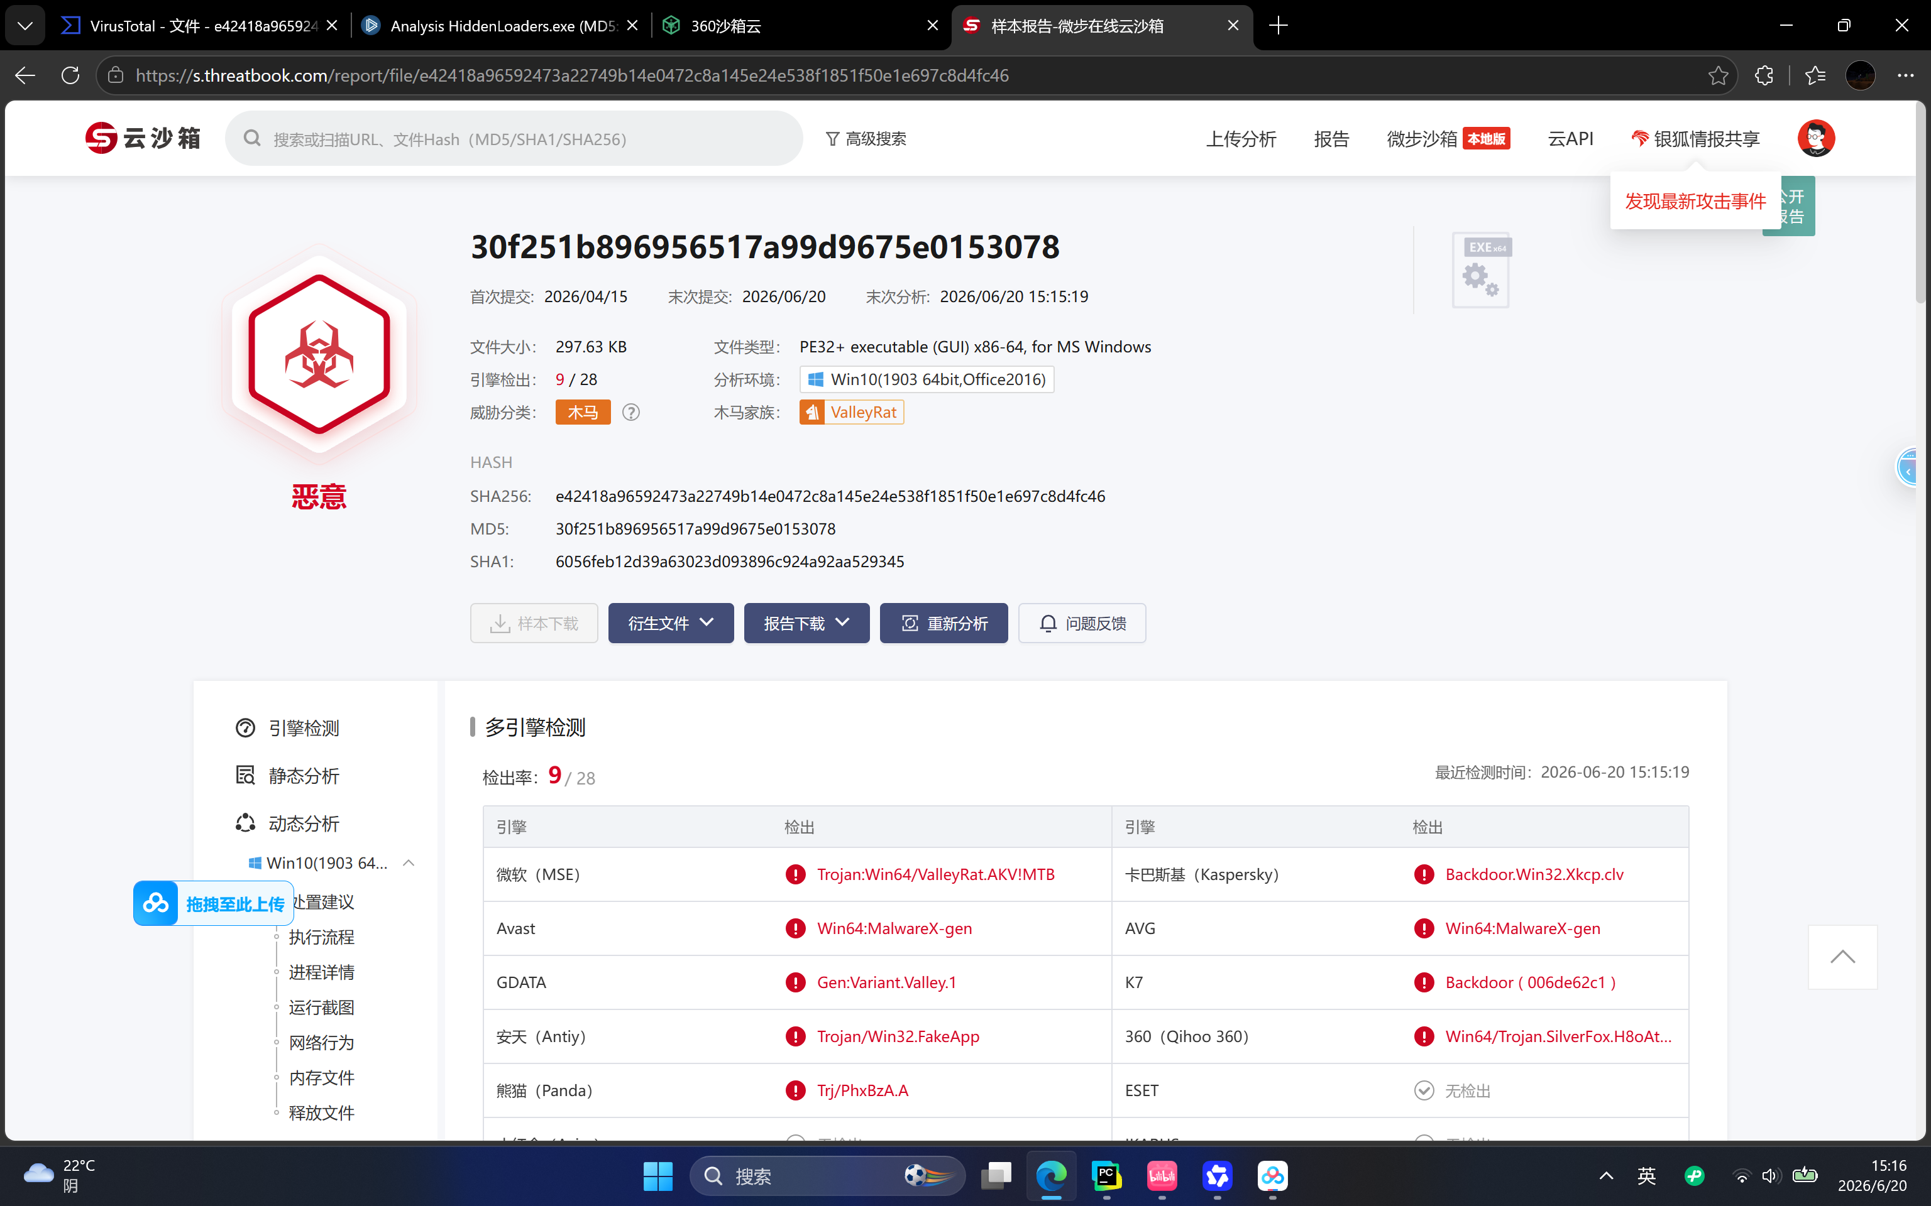Viewport: 1931px width, 1206px height.
Task: Click the 问题反馈 button
Action: [1081, 623]
